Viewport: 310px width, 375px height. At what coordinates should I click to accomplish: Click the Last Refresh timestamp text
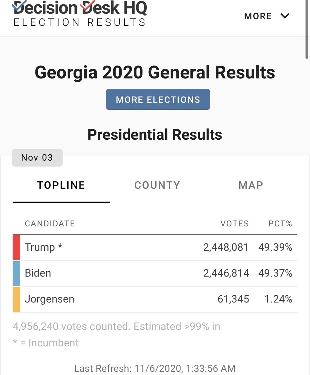155,368
